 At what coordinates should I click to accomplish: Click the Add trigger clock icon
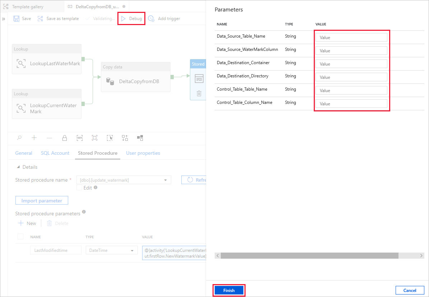coord(151,19)
